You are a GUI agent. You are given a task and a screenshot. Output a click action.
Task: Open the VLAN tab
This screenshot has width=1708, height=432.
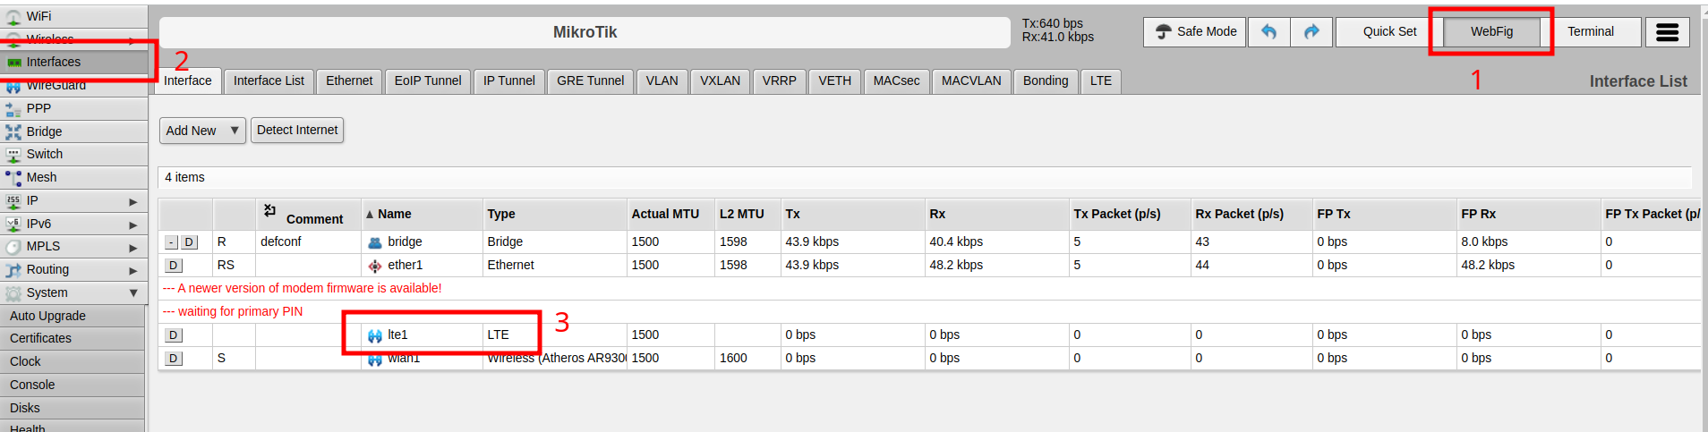pyautogui.click(x=662, y=81)
